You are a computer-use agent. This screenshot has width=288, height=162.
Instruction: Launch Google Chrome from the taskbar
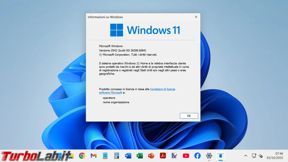[82, 156]
